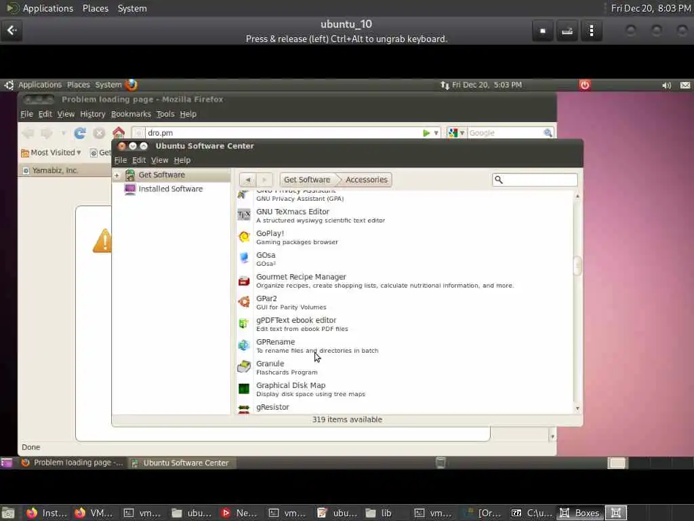Viewport: 694px width, 521px height.
Task: Click the software list scrollbar handle
Action: 577,266
